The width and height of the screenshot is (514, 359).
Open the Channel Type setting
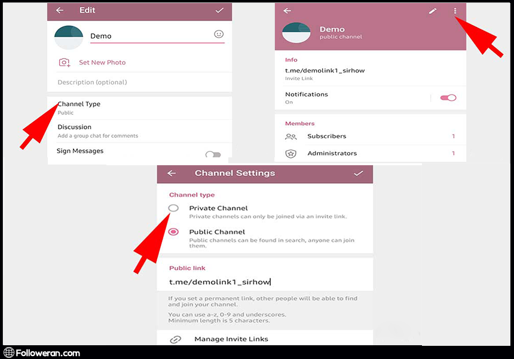click(79, 107)
